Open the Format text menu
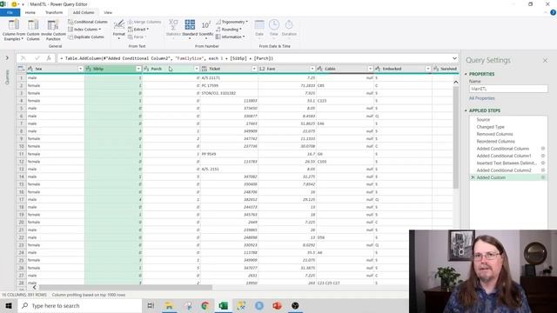 [x=118, y=30]
